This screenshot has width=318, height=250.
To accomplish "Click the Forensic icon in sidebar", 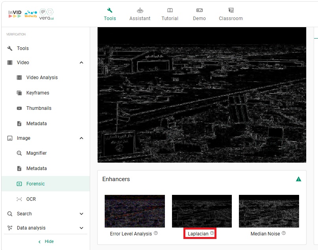I will [19, 184].
